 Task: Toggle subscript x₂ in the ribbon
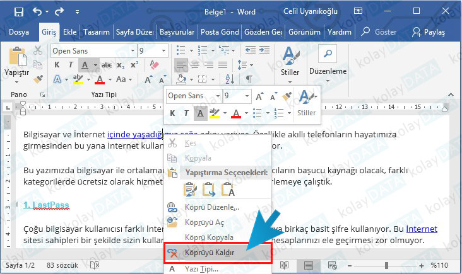pos(120,65)
